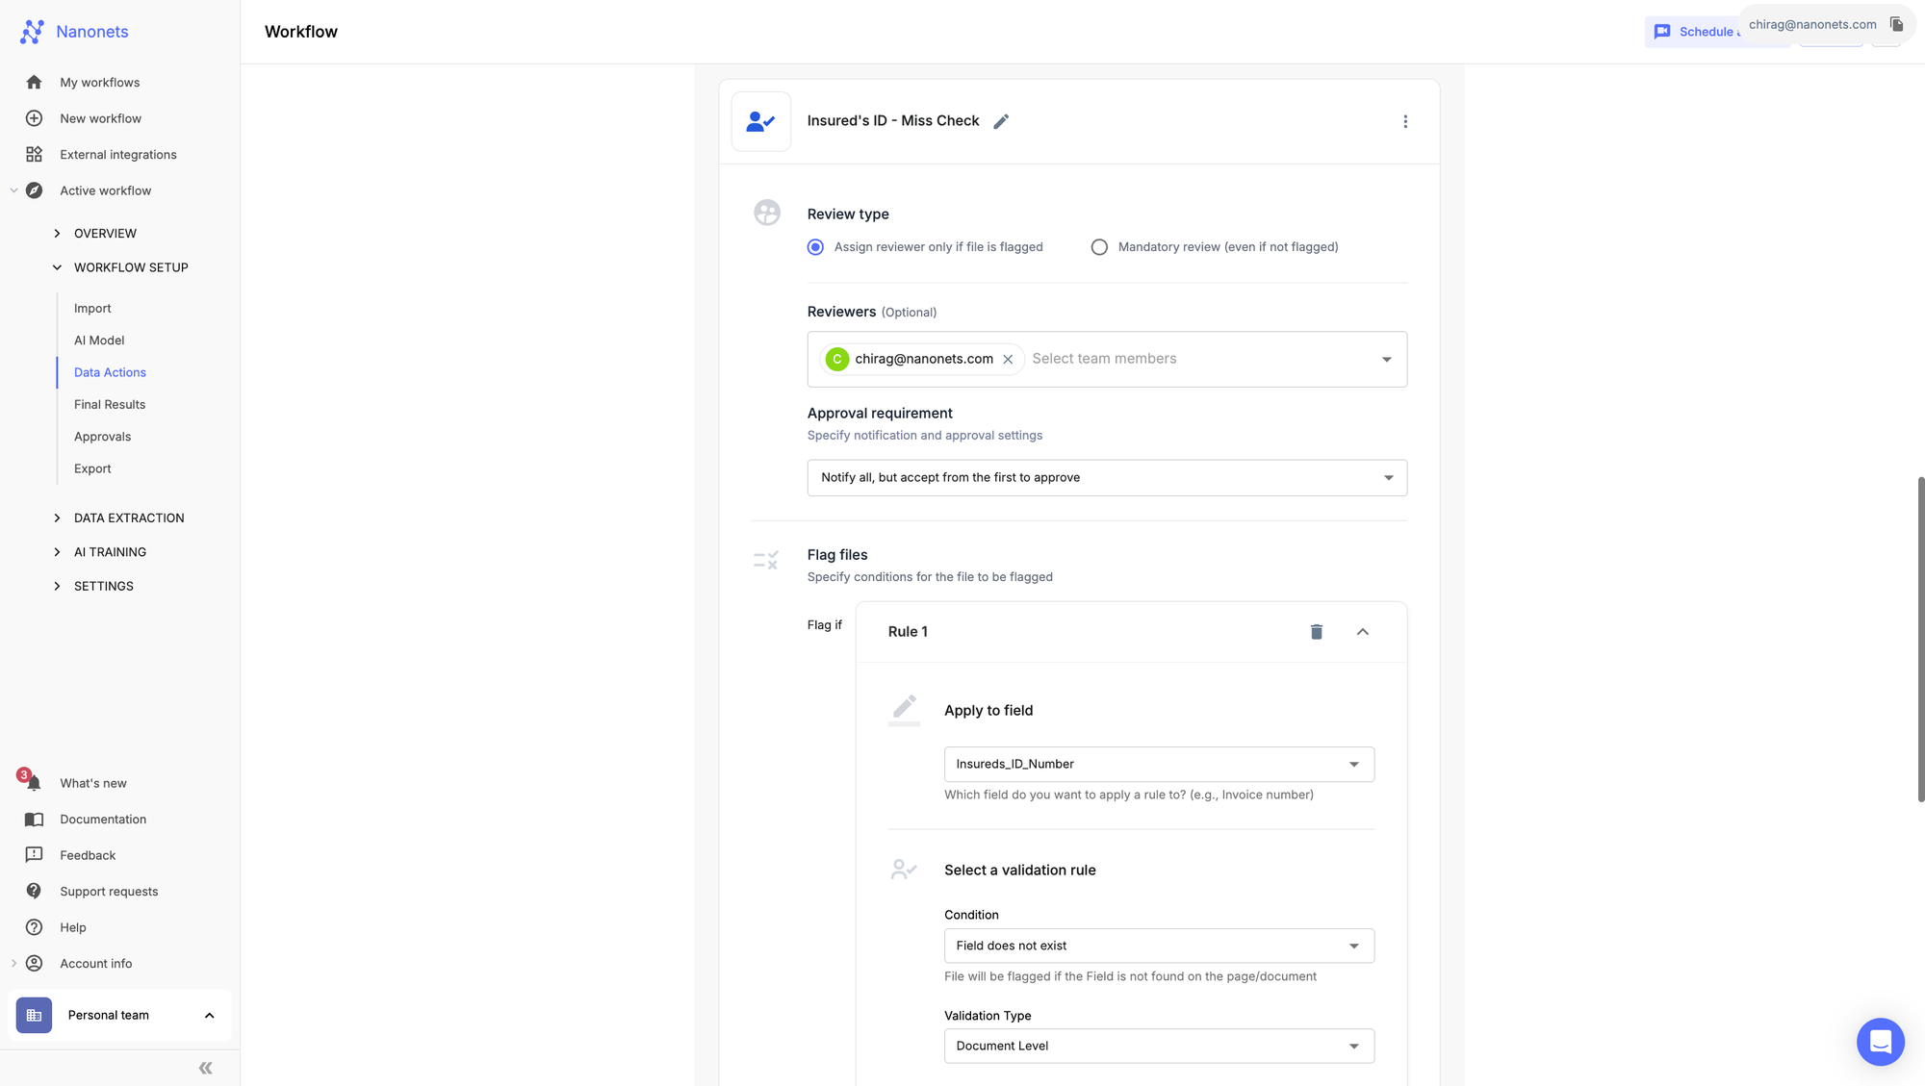Navigate to the Import workflow setup item

point(91,308)
